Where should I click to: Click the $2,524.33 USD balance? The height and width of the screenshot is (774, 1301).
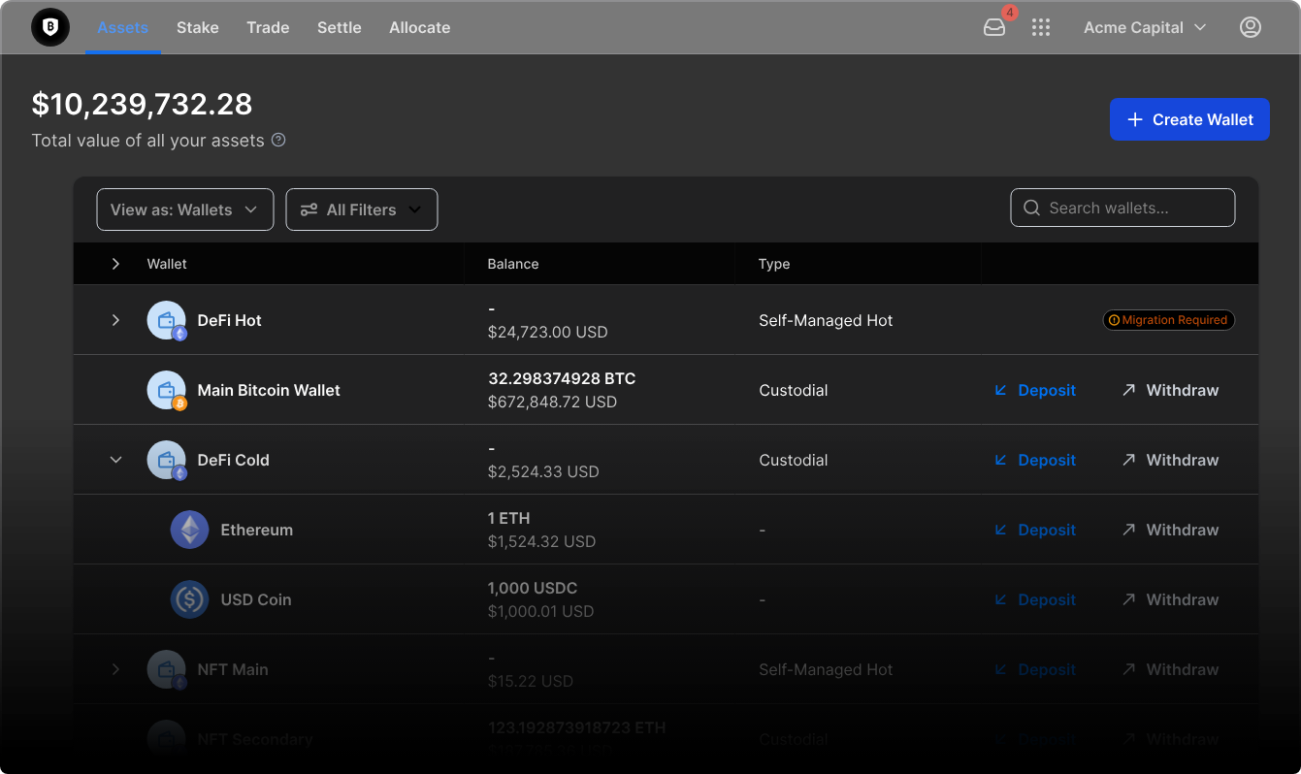(543, 471)
